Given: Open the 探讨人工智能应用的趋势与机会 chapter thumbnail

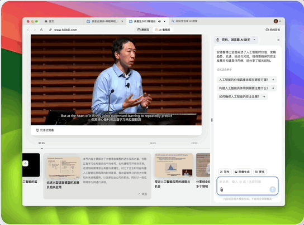Looking at the screenshot, I should (x=174, y=165).
